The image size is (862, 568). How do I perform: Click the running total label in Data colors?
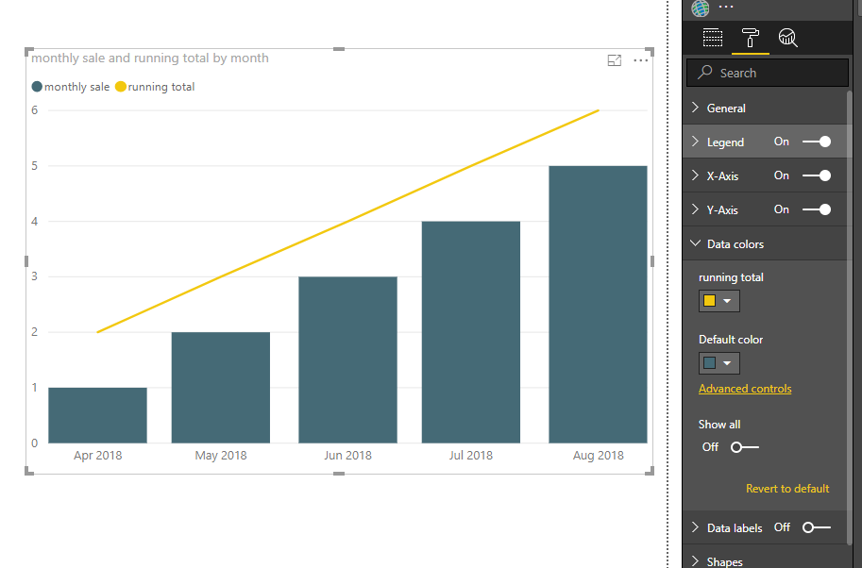click(731, 277)
